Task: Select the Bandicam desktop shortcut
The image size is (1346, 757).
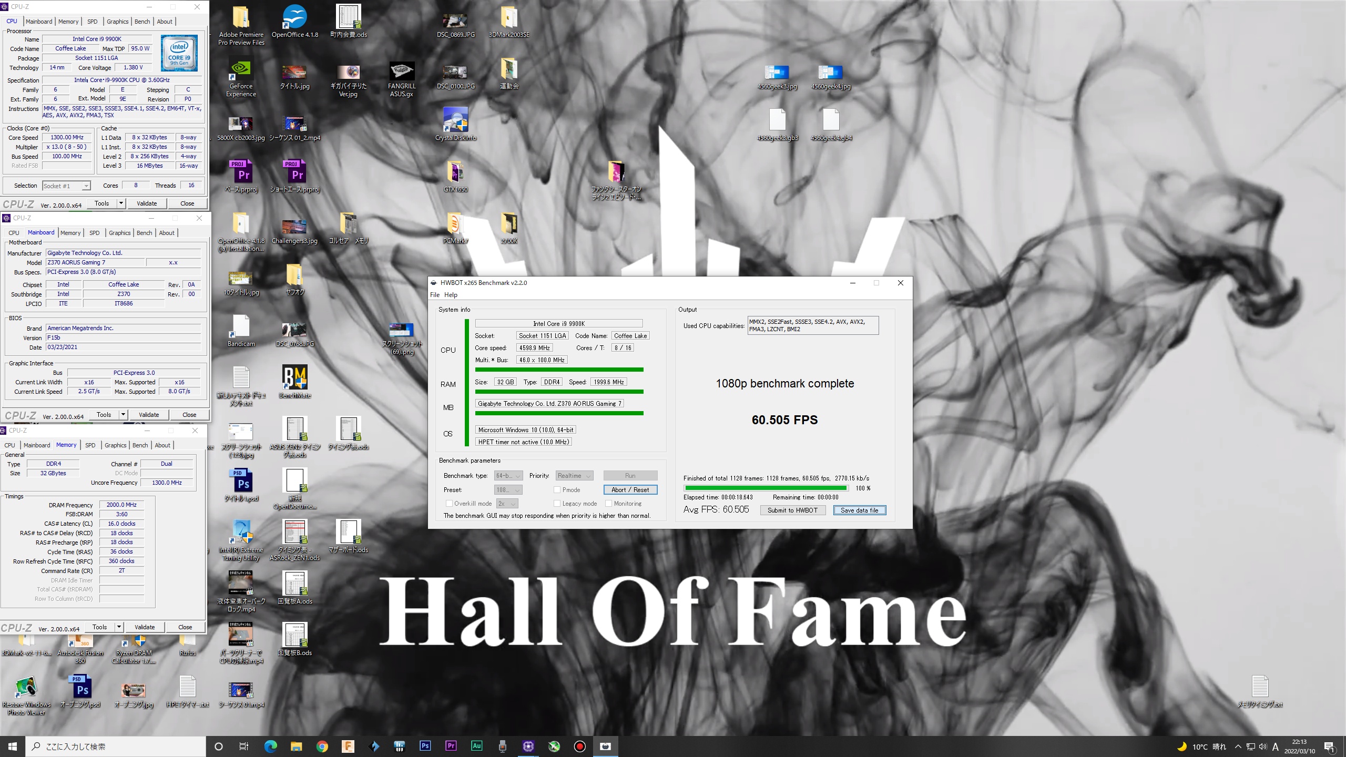Action: coord(241,330)
